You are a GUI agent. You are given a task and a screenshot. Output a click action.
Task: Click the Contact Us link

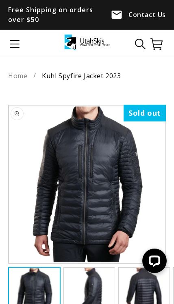coord(147,15)
